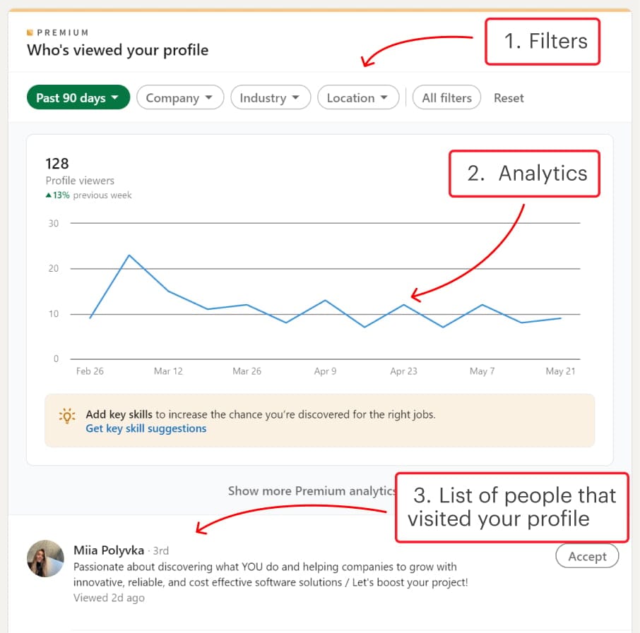This screenshot has width=640, height=633.
Task: Expand the Location filter dropdown
Action: [x=357, y=98]
